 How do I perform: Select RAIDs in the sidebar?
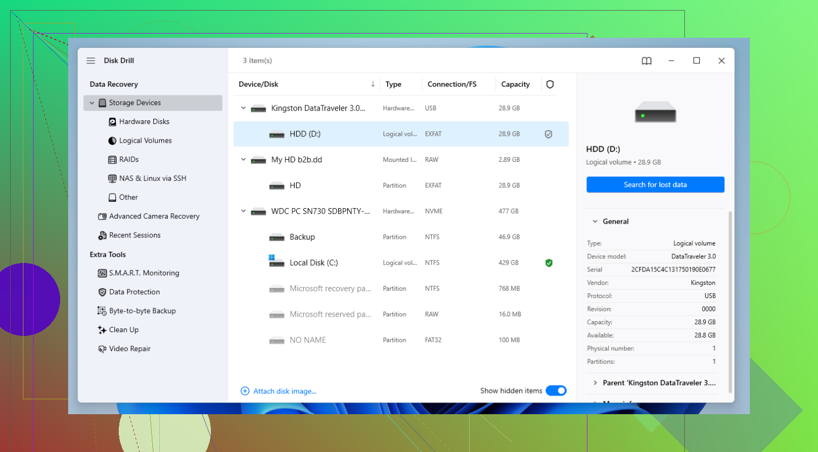coord(129,160)
